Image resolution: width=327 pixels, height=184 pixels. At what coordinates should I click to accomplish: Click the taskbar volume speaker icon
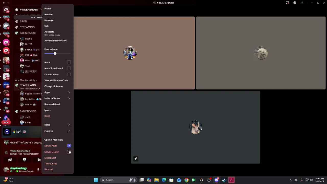point(311,180)
